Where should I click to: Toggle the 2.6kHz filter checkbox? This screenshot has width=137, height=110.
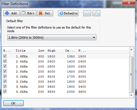coord(5,66)
